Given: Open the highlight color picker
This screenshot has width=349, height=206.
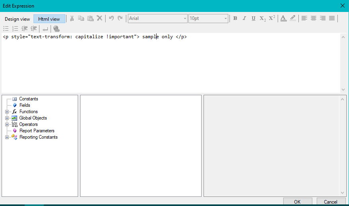Looking at the screenshot, I should point(293,18).
